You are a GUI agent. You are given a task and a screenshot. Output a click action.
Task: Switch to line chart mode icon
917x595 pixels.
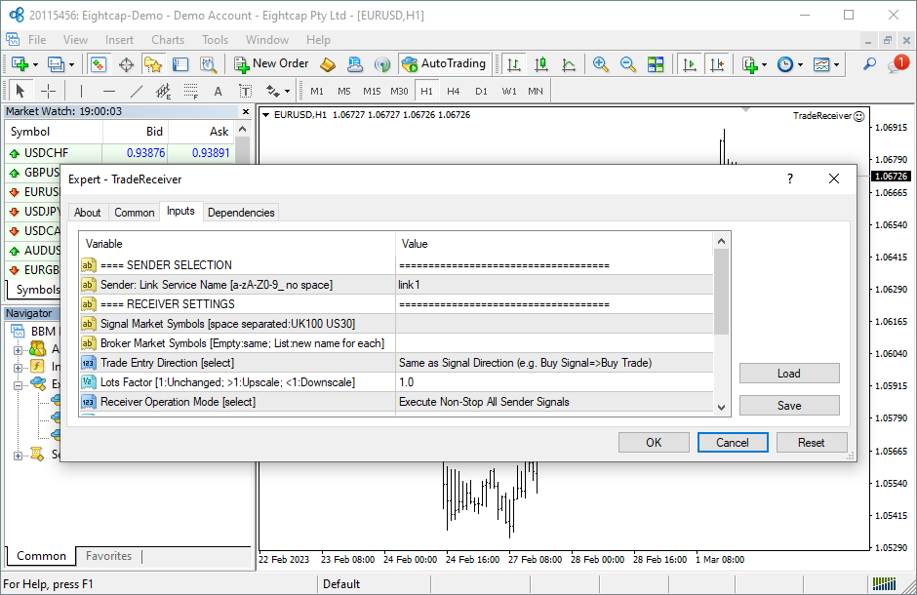(569, 63)
